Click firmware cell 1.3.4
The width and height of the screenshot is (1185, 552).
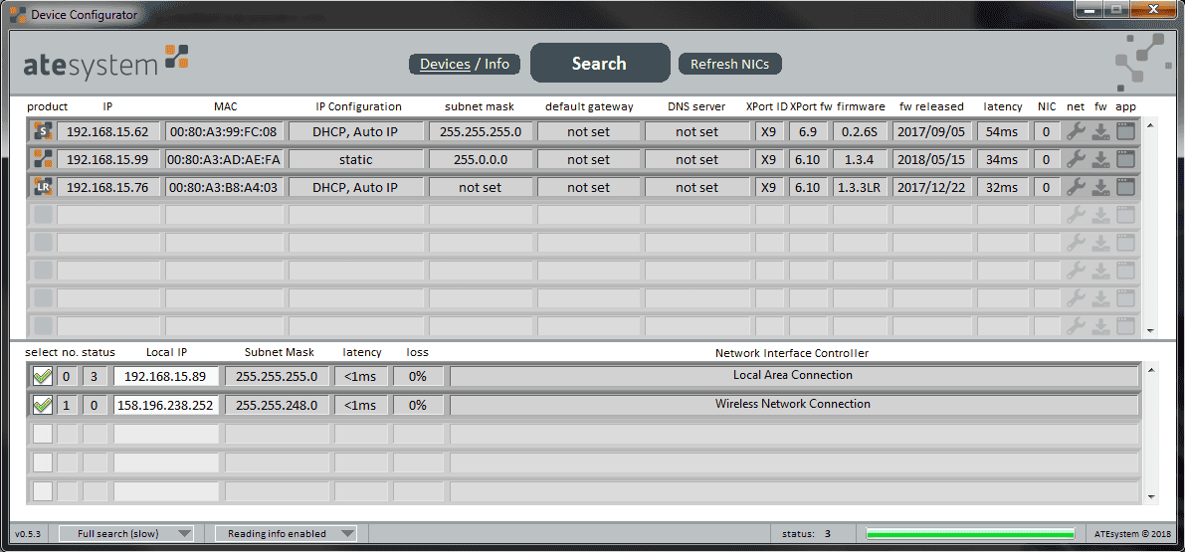coord(861,159)
